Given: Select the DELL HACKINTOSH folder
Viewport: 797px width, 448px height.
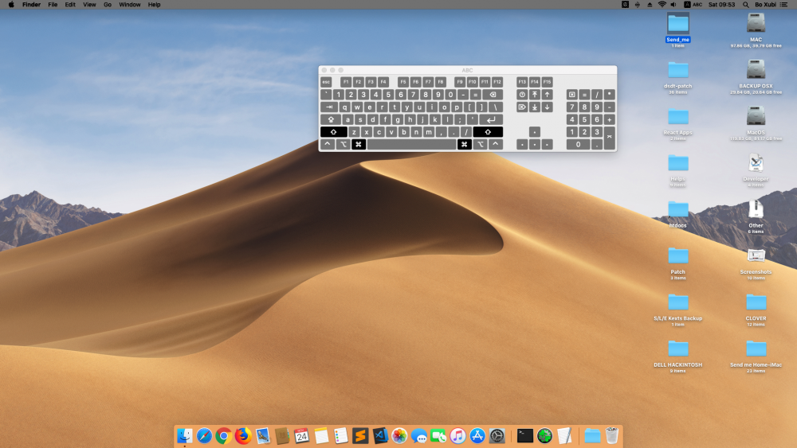Looking at the screenshot, I should 678,349.
